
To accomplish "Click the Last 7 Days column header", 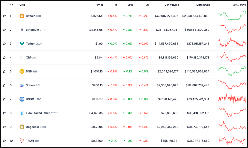I will pos(239,5).
